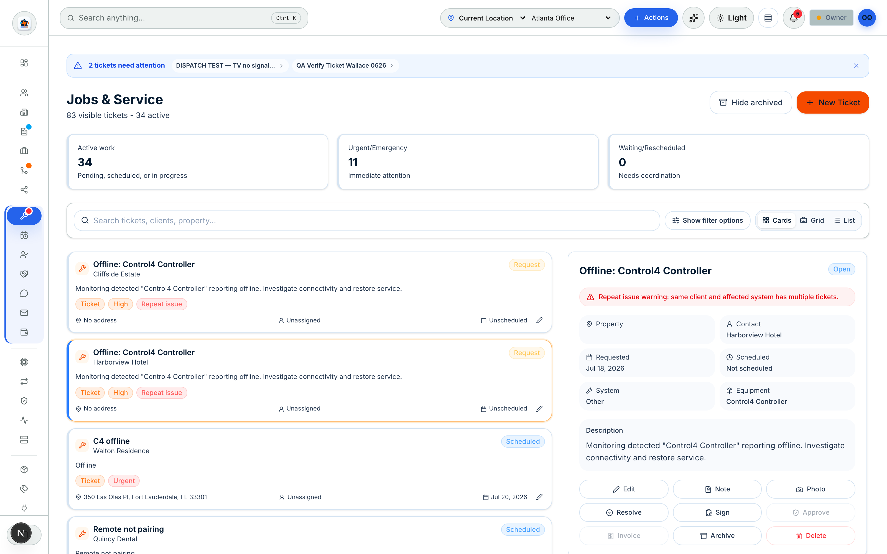Image resolution: width=887 pixels, height=554 pixels.
Task: Click the blue Actions button
Action: coord(651,18)
